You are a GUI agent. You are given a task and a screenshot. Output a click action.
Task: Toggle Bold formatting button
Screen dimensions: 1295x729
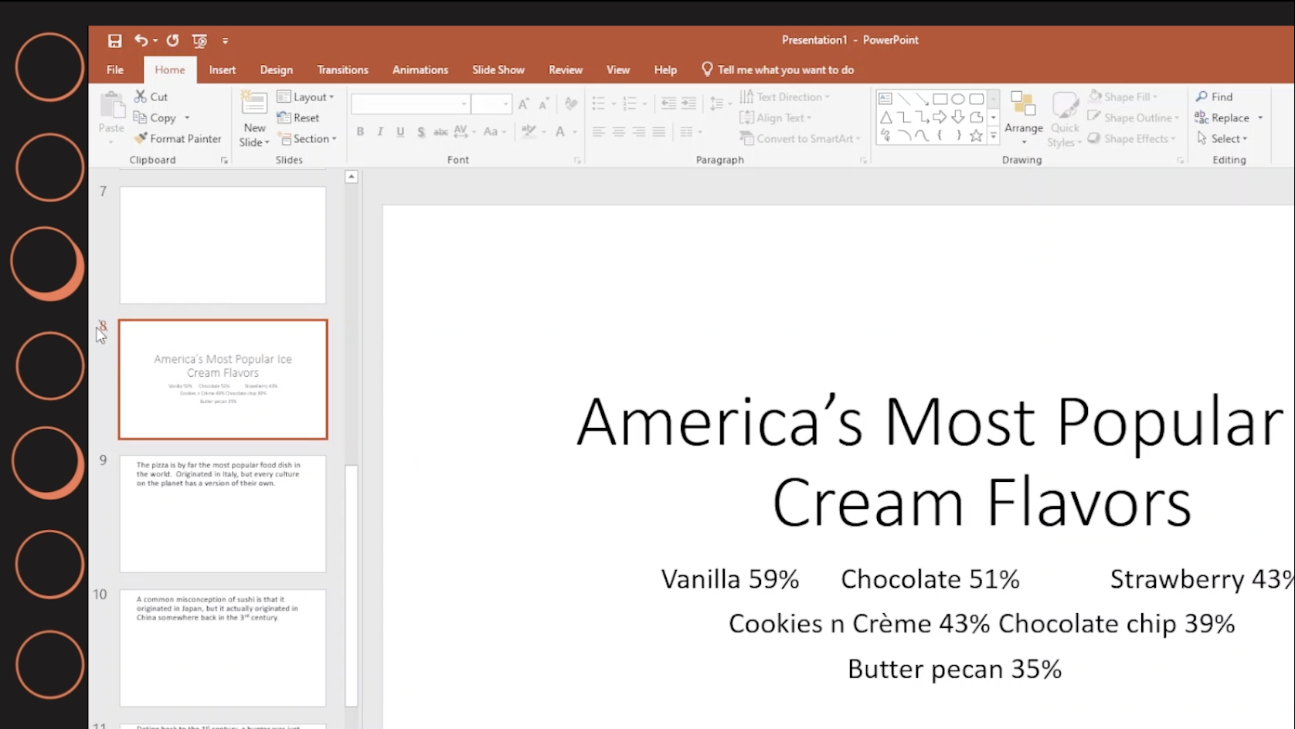pyautogui.click(x=360, y=132)
